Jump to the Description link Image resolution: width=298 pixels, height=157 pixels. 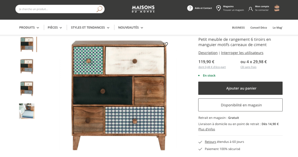(x=208, y=53)
